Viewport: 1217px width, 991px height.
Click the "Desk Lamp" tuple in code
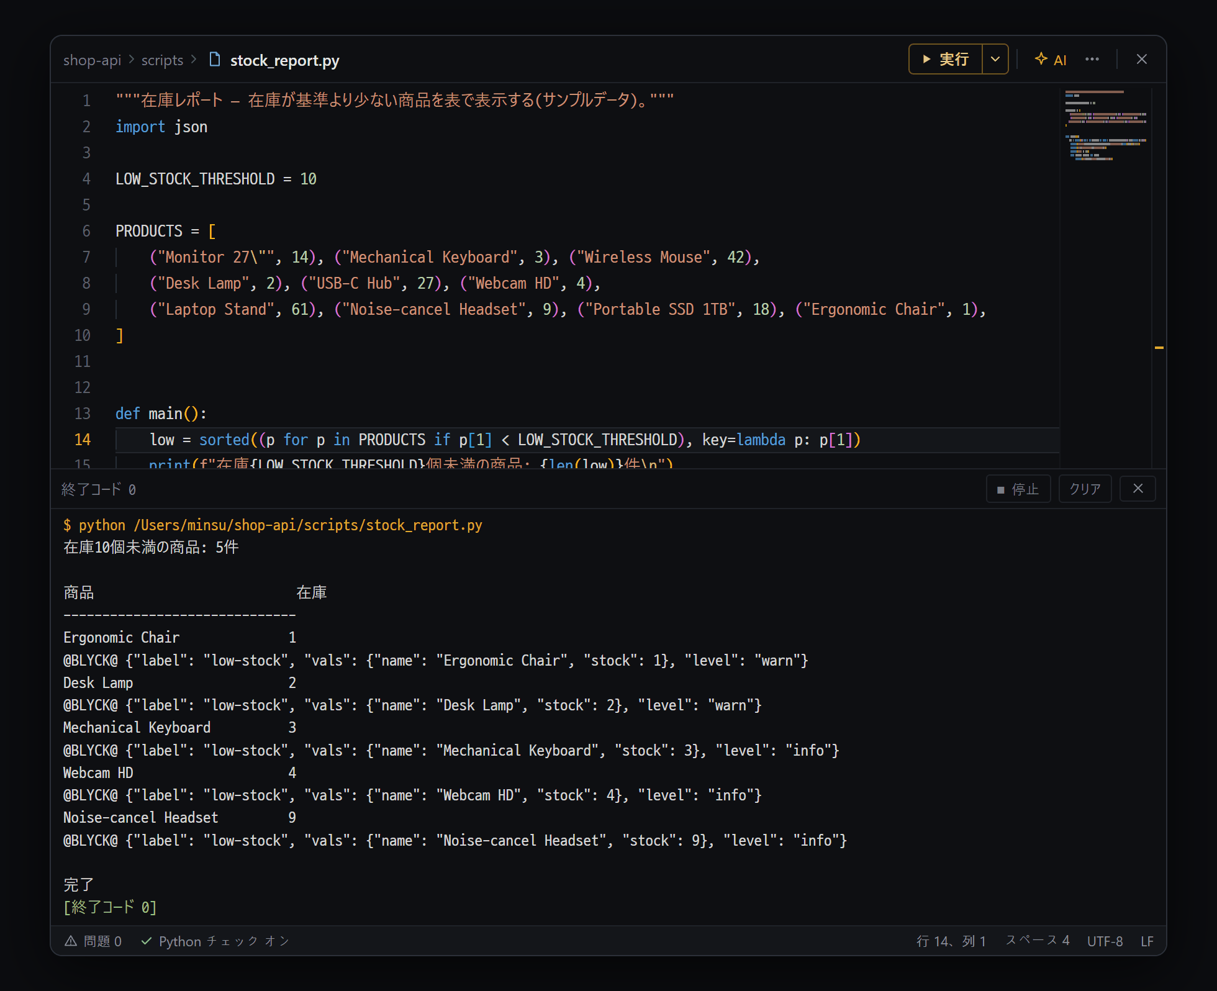(216, 283)
